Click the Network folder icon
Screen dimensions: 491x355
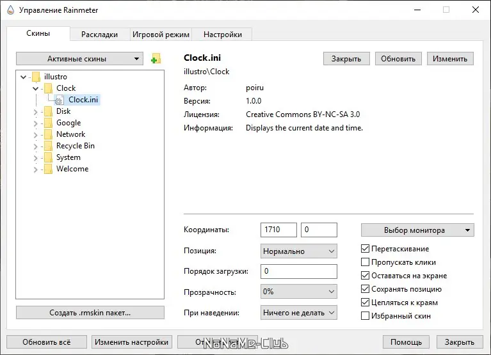point(47,134)
